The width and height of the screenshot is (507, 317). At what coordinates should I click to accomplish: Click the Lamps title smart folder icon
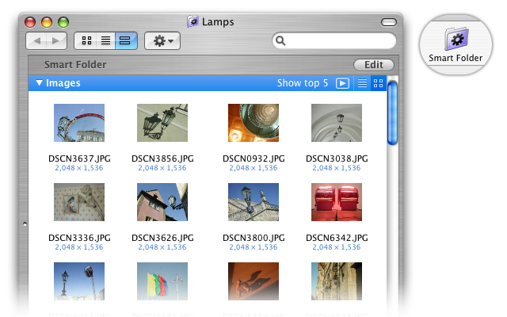click(x=193, y=21)
